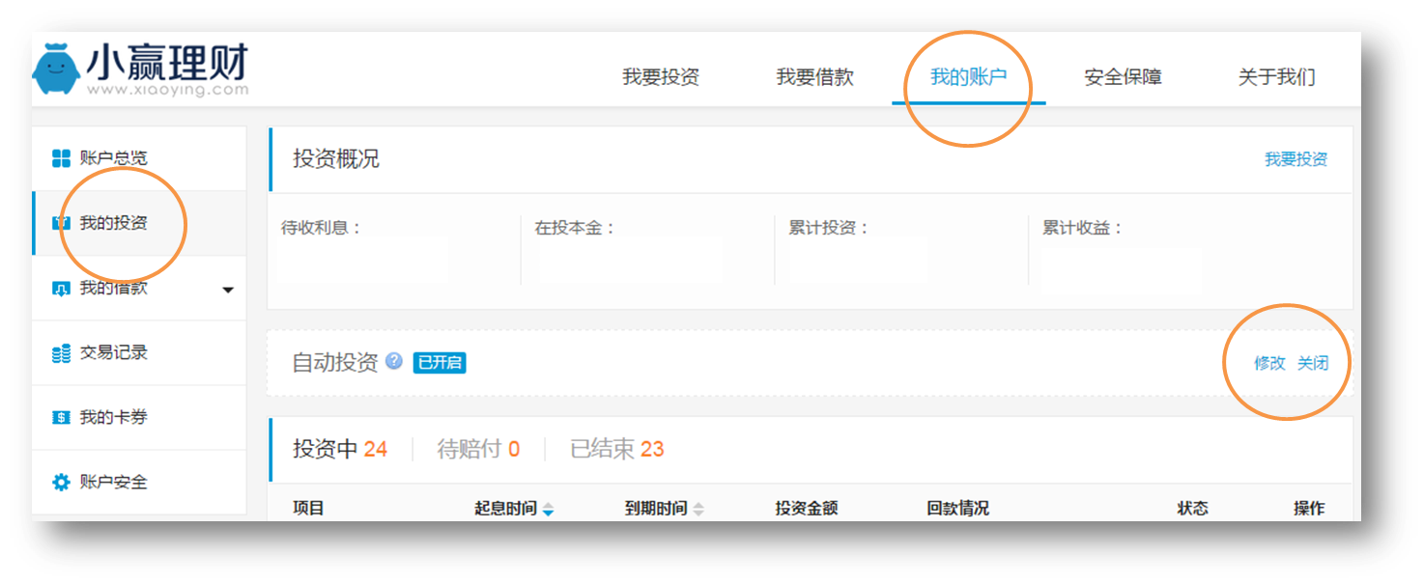
Task: Open the 我要借款 navigation tab
Action: pos(814,77)
